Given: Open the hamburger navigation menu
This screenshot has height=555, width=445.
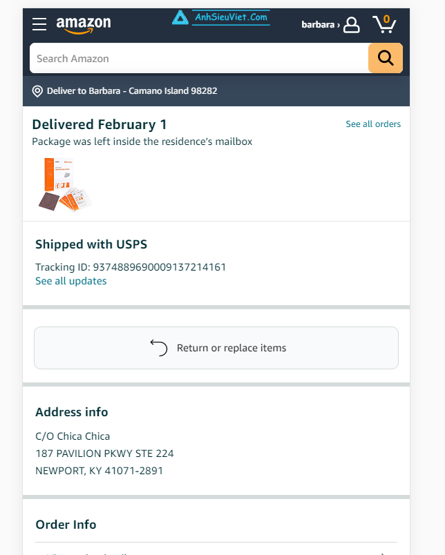Looking at the screenshot, I should click(39, 24).
